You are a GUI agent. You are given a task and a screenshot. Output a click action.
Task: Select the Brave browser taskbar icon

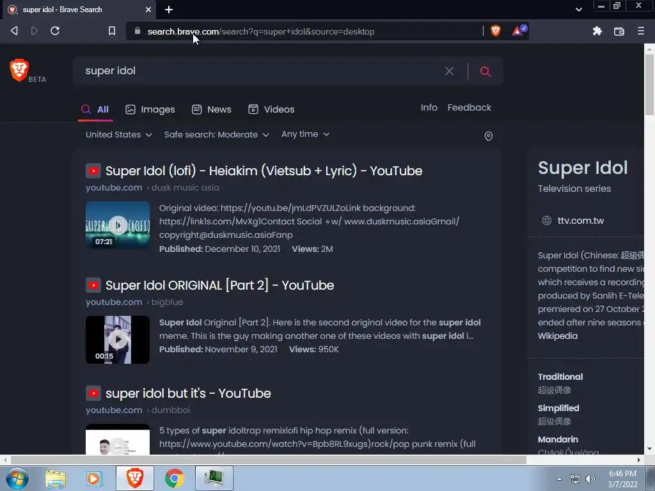(x=135, y=478)
